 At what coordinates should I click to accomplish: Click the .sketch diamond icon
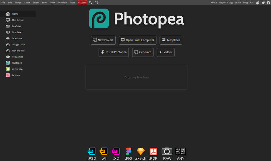point(141,151)
